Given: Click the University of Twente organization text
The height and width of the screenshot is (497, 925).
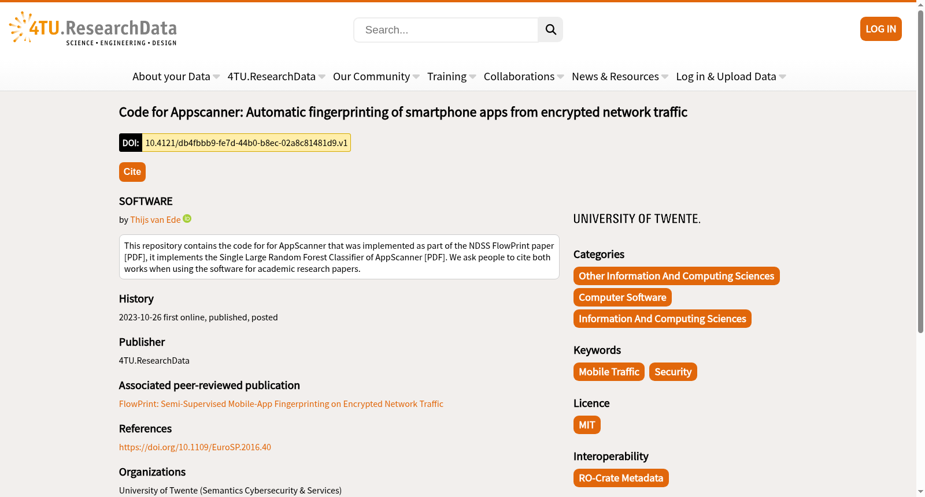Looking at the screenshot, I should click(230, 491).
